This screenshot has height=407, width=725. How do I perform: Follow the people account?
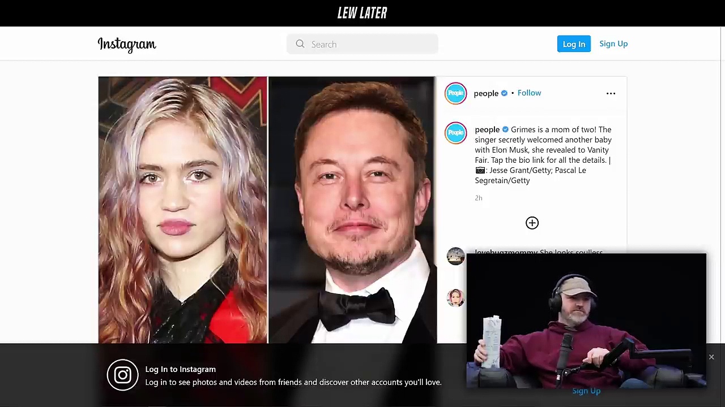tap(529, 93)
